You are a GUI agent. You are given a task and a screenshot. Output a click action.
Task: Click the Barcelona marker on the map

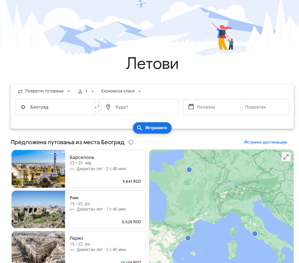pyautogui.click(x=188, y=238)
